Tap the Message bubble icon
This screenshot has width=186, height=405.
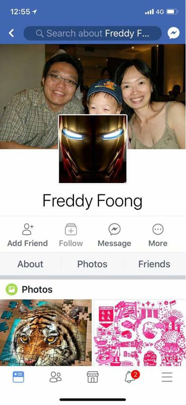[x=114, y=229]
